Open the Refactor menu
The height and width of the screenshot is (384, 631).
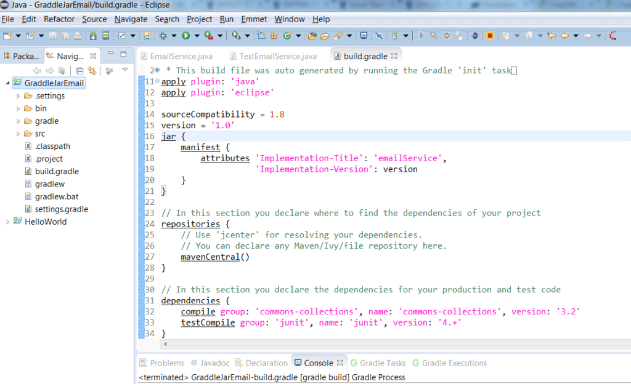59,19
